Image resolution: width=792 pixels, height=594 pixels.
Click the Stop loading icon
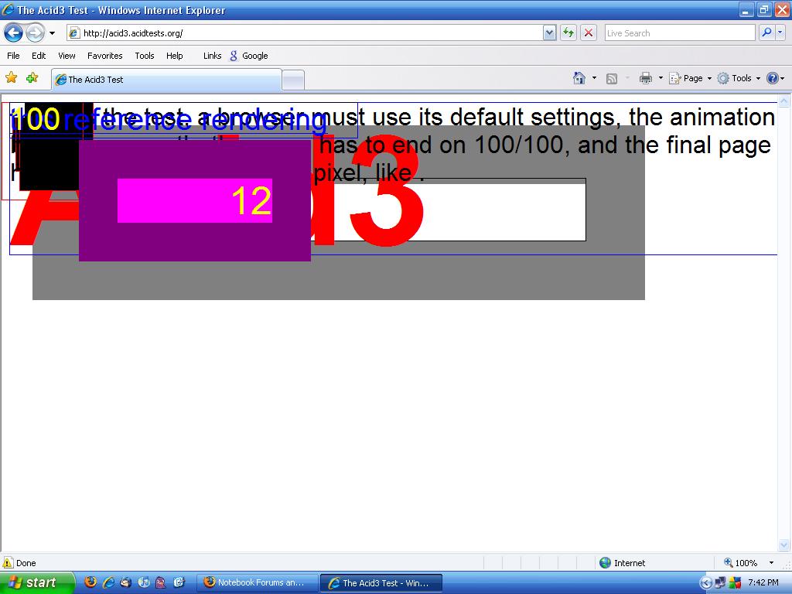[589, 33]
